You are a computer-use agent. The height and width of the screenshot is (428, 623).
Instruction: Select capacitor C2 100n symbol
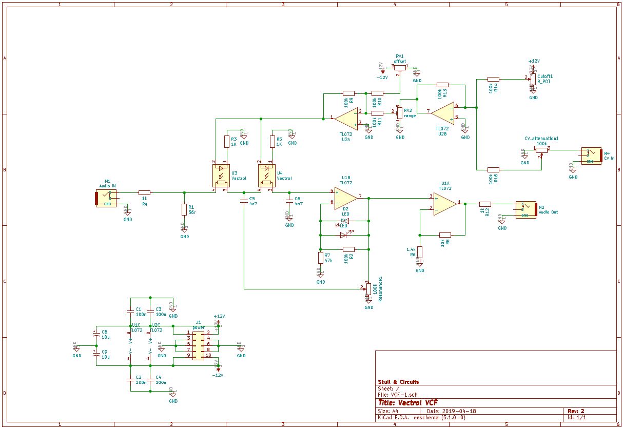point(130,379)
